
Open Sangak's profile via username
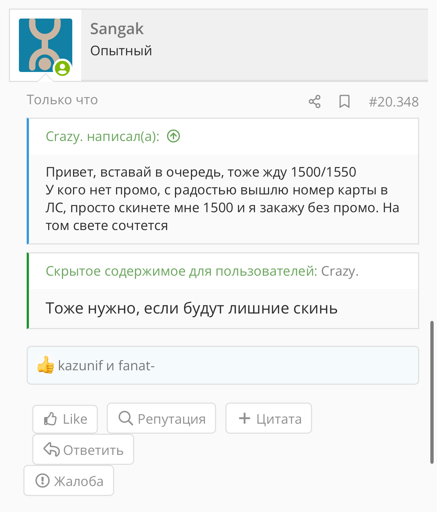click(117, 29)
